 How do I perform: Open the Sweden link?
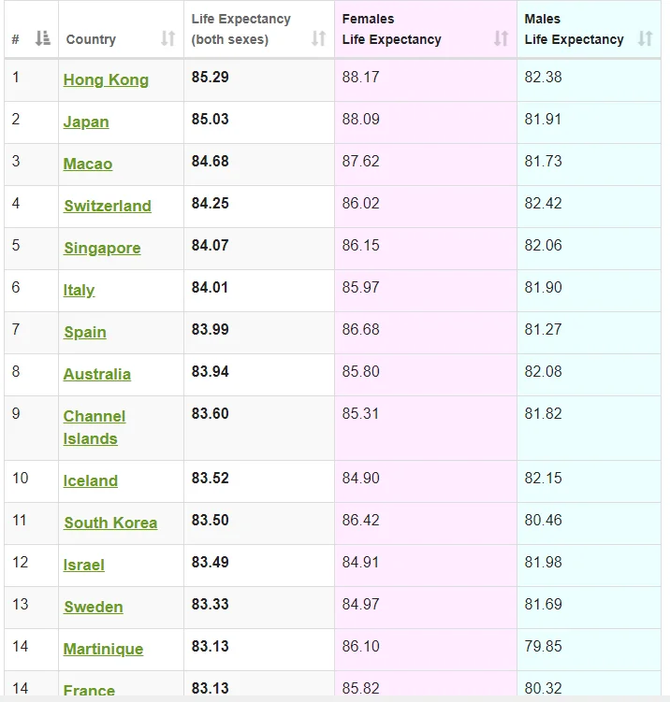coord(94,607)
